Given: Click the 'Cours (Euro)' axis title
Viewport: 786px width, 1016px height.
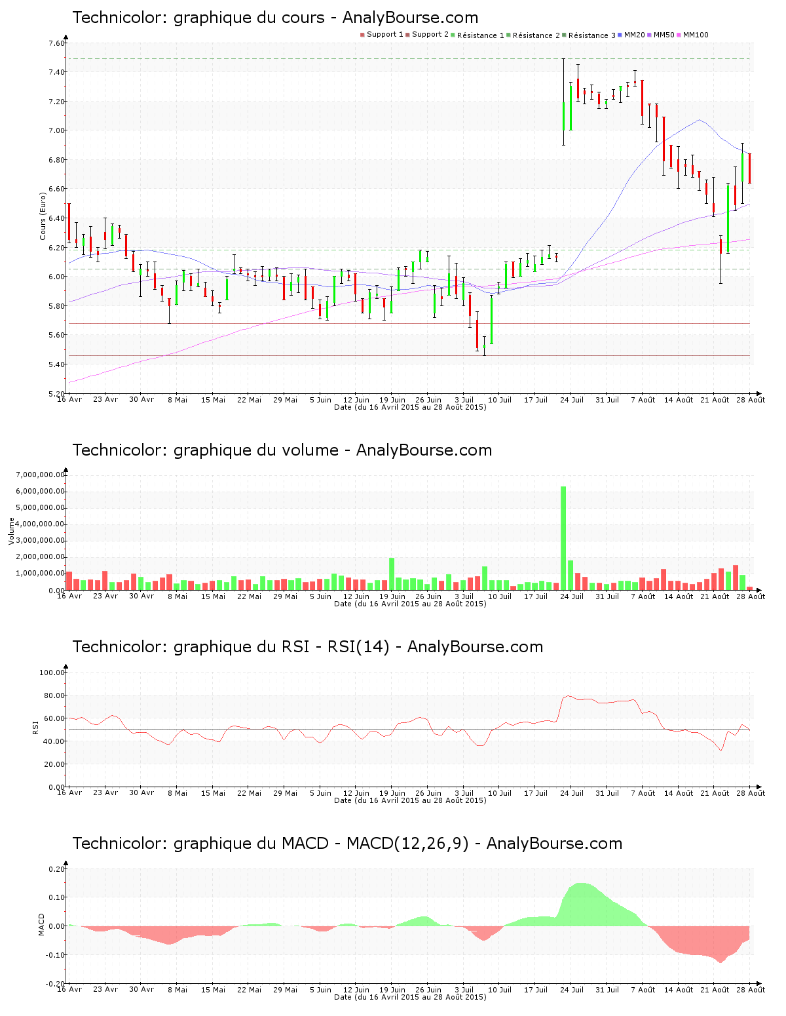Looking at the screenshot, I should 43,216.
